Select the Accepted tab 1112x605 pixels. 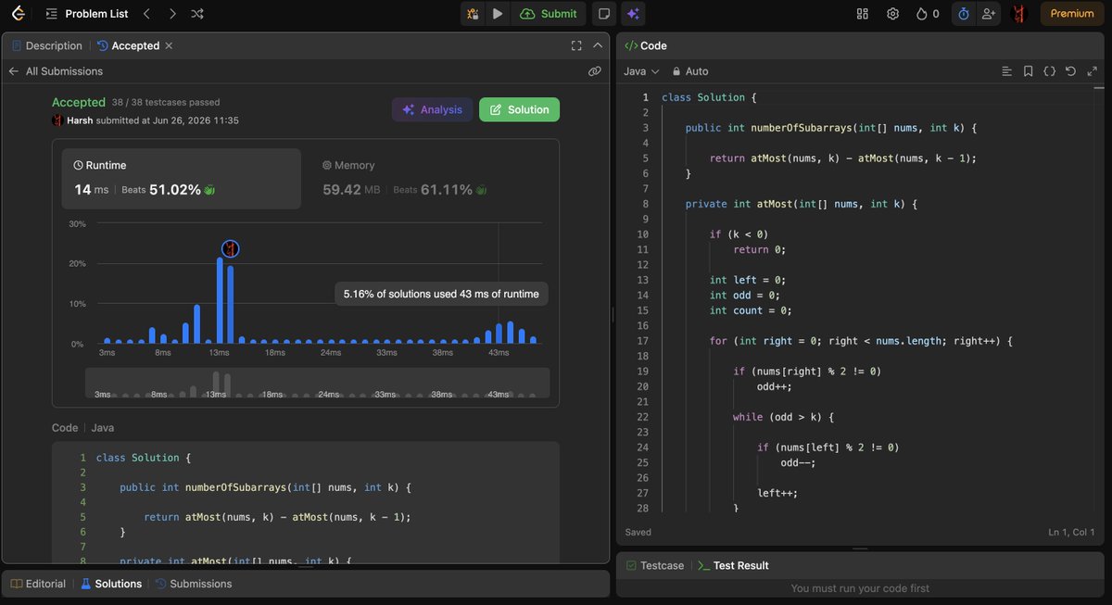[x=128, y=45]
